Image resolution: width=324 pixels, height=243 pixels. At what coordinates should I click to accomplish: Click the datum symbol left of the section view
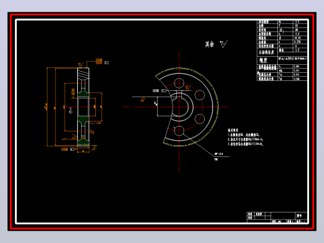click(70, 110)
